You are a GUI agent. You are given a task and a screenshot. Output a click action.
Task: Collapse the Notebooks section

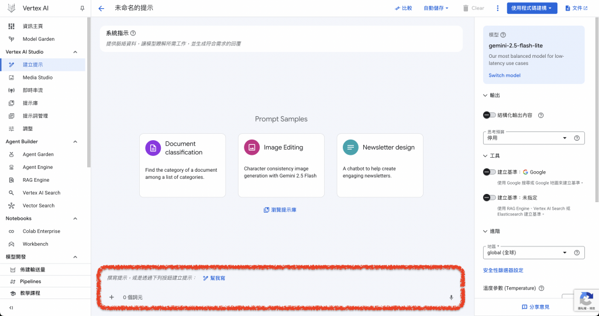(x=75, y=218)
